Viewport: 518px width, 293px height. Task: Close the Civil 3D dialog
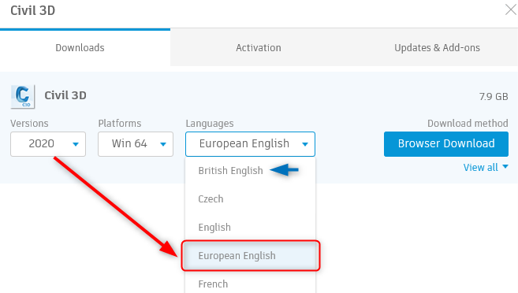point(511,10)
